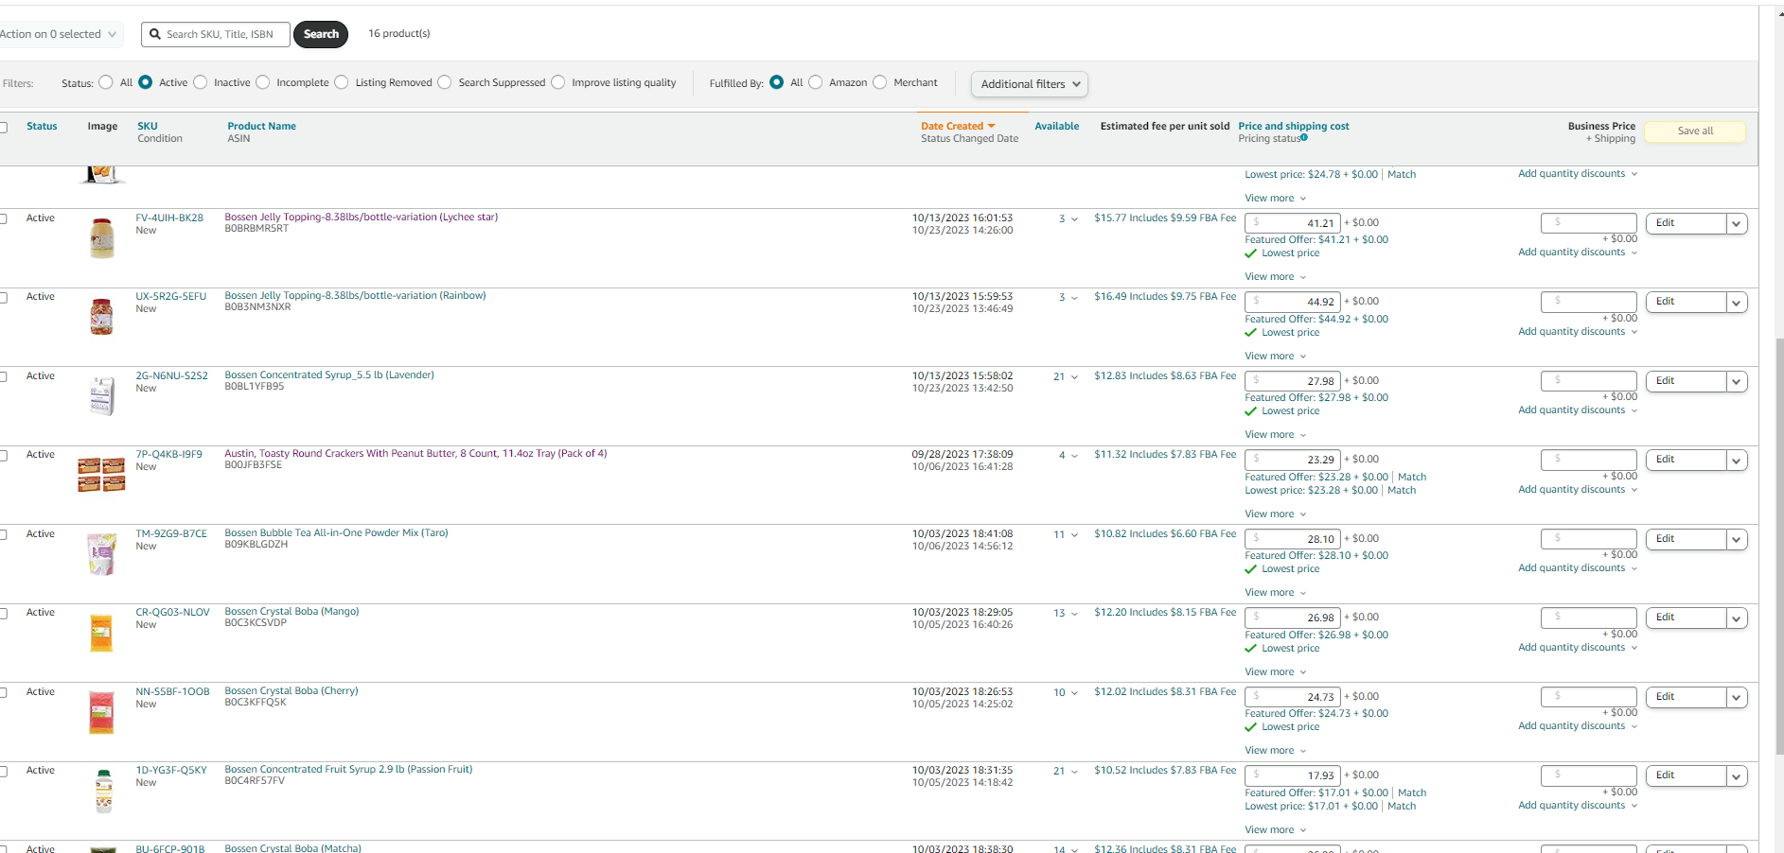Screen dimensions: 1784x853
Task: Sort by the Status column header
Action: coord(42,127)
